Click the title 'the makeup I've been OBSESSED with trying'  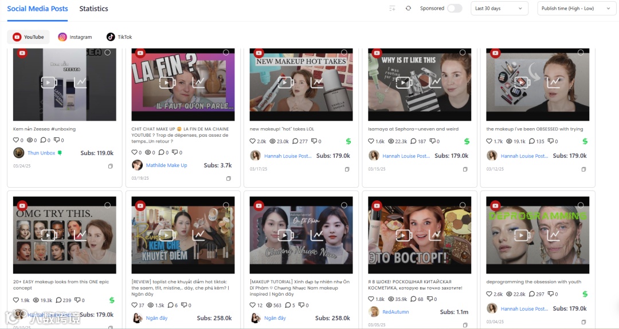click(535, 129)
